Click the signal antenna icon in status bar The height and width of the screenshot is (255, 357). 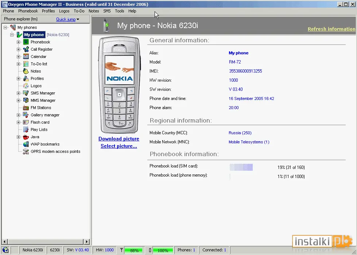click(x=121, y=250)
